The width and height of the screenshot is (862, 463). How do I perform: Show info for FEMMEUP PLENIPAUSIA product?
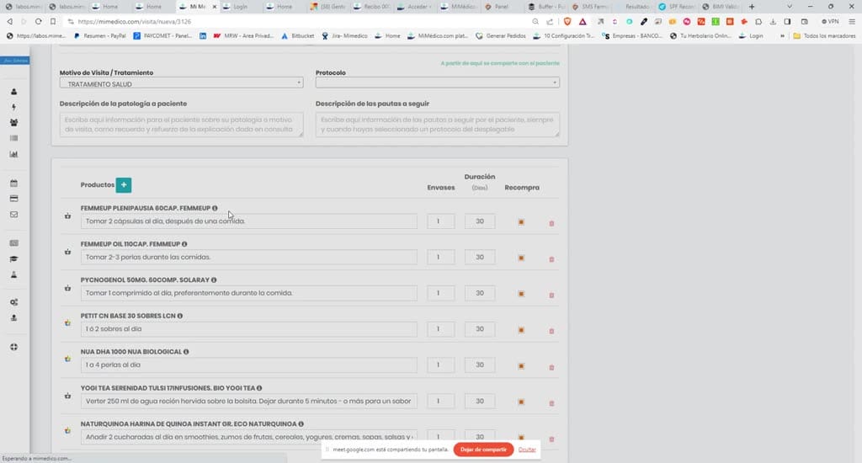pos(215,208)
